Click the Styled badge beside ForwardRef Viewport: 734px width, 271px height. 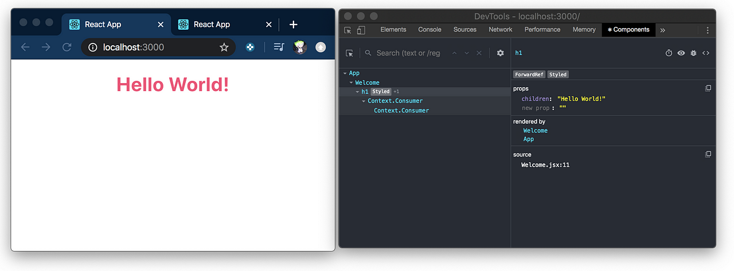click(x=558, y=74)
